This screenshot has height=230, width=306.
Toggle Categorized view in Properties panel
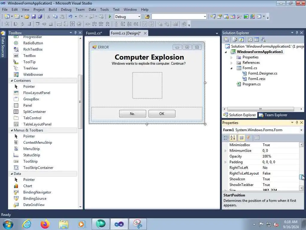pyautogui.click(x=225, y=138)
